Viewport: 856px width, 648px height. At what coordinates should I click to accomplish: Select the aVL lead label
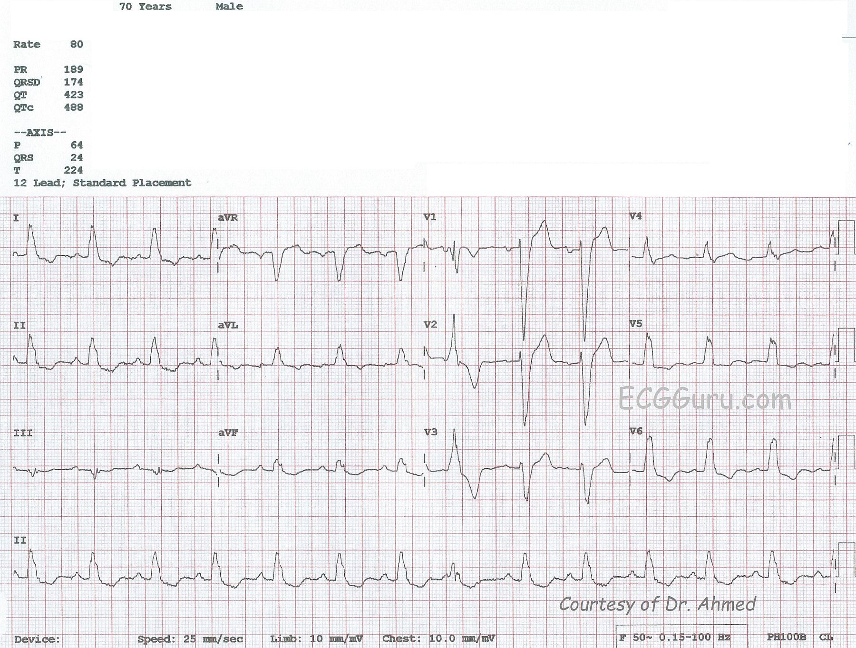[x=228, y=325]
